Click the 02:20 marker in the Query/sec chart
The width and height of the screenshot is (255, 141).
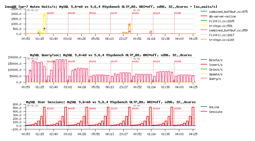pyautogui.click(x=156, y=61)
